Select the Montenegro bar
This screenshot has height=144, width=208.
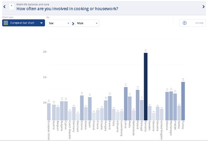coord(171,106)
